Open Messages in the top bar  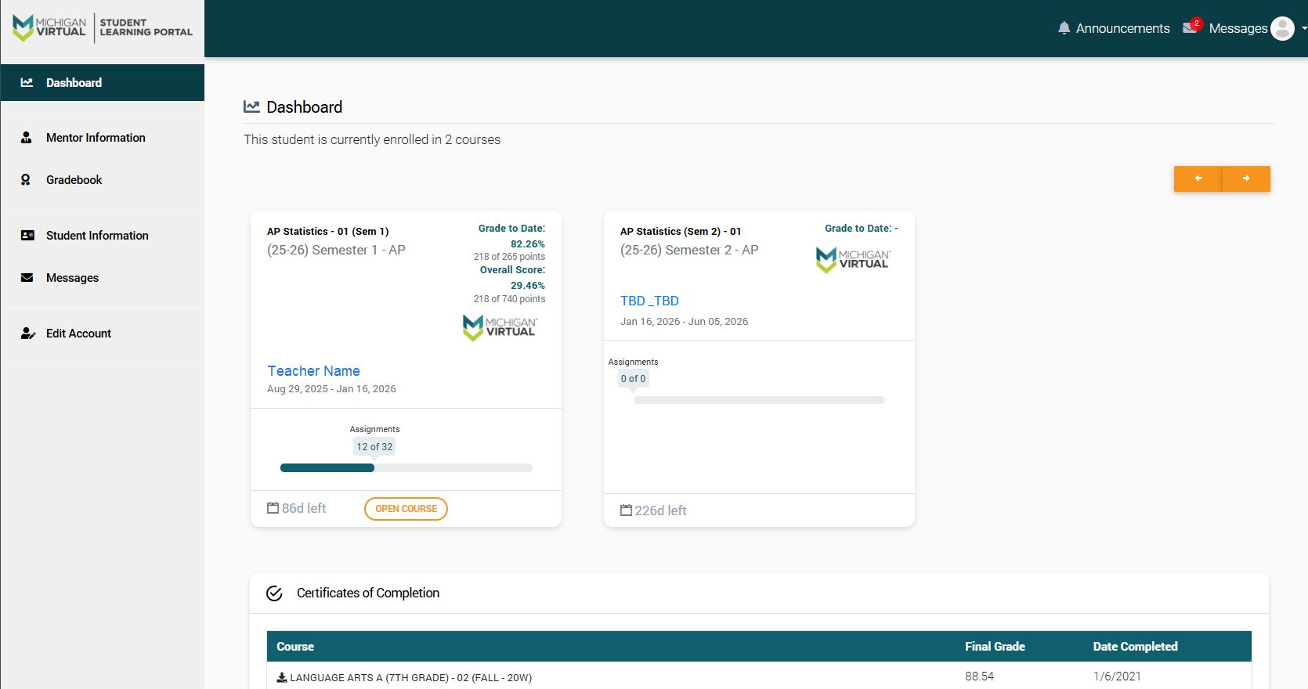[1238, 28]
